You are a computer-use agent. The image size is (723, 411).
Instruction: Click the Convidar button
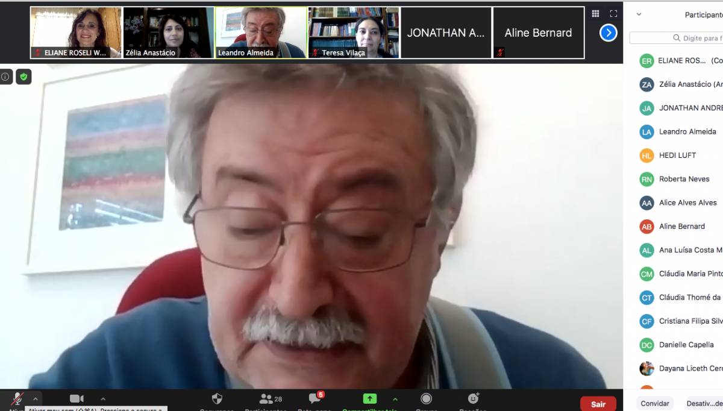[655, 404]
